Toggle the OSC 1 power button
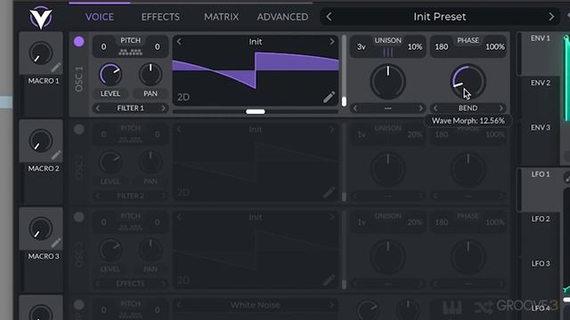 pyautogui.click(x=79, y=42)
